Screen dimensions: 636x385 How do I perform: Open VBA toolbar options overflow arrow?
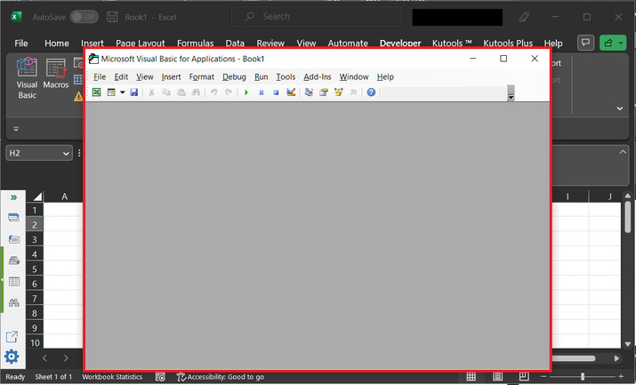pyautogui.click(x=511, y=93)
